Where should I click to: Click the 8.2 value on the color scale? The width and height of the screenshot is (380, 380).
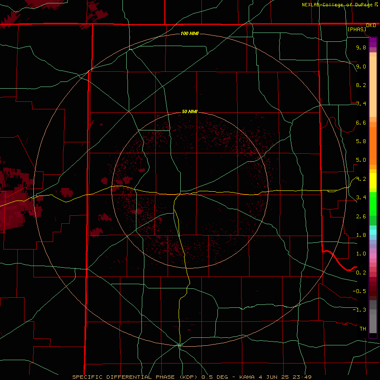coord(361,85)
